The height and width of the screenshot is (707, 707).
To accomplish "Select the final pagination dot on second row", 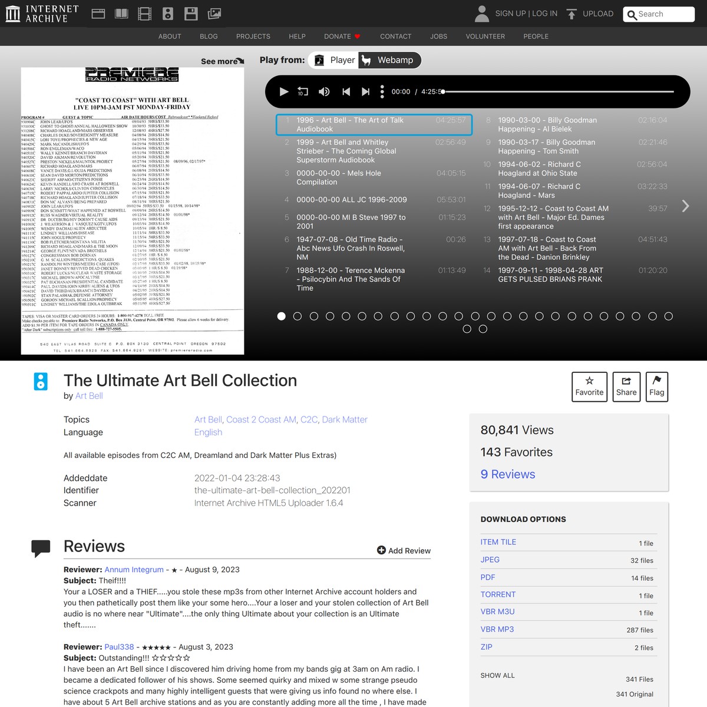I will pyautogui.click(x=483, y=329).
